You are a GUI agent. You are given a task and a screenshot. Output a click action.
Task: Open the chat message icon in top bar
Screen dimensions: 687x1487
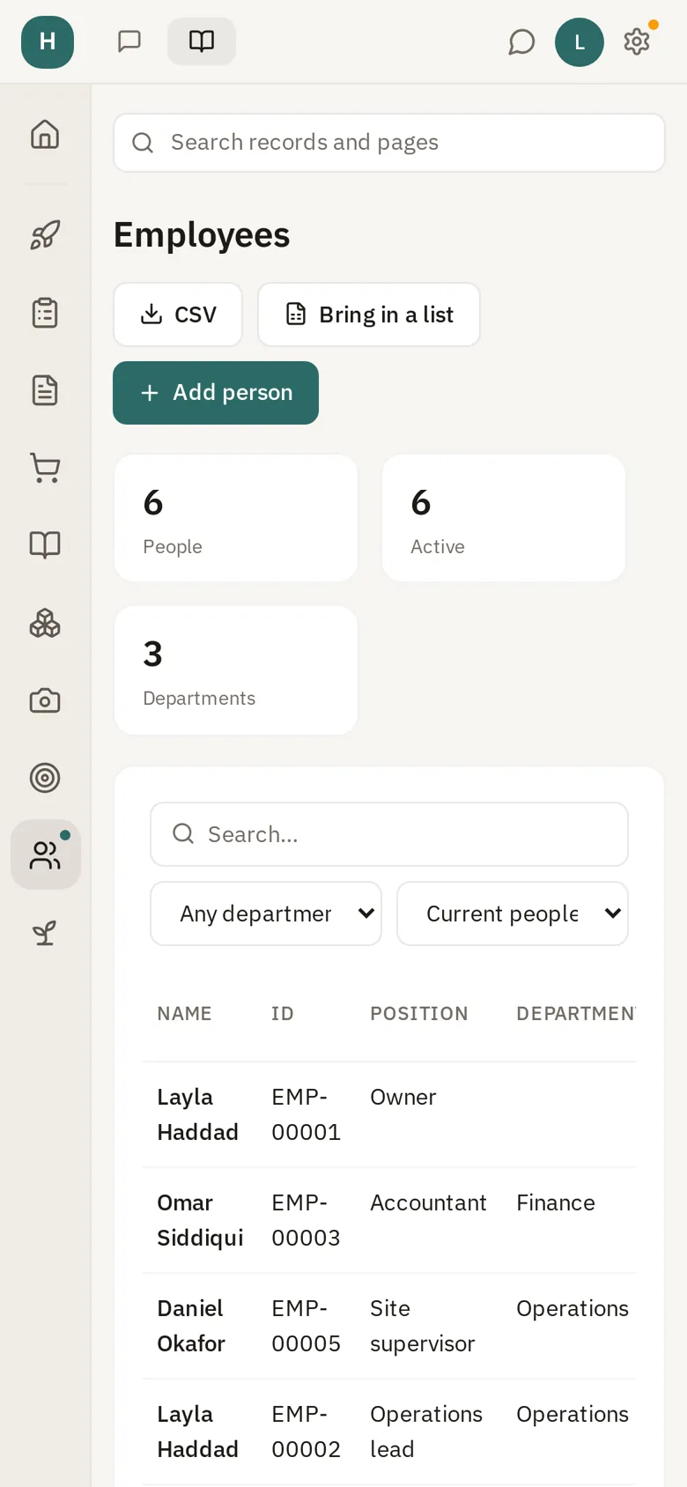point(129,41)
